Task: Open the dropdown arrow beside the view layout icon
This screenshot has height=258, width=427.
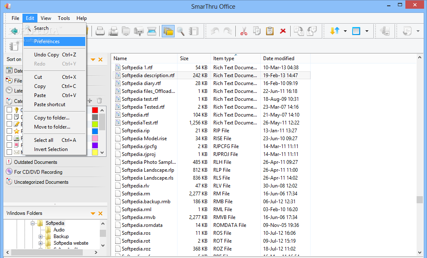Action: pyautogui.click(x=367, y=31)
